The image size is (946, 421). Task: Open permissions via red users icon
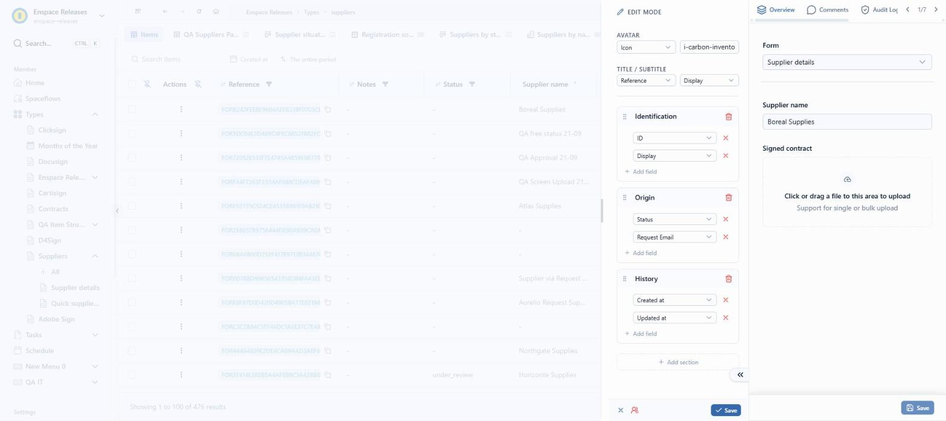[x=635, y=410]
